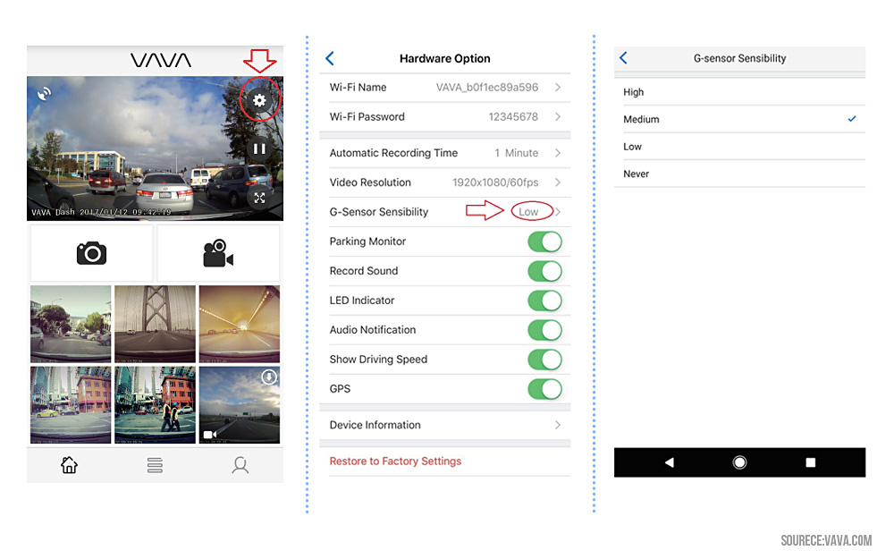894x559 pixels.
Task: Select Medium sensibility option
Action: tap(739, 119)
